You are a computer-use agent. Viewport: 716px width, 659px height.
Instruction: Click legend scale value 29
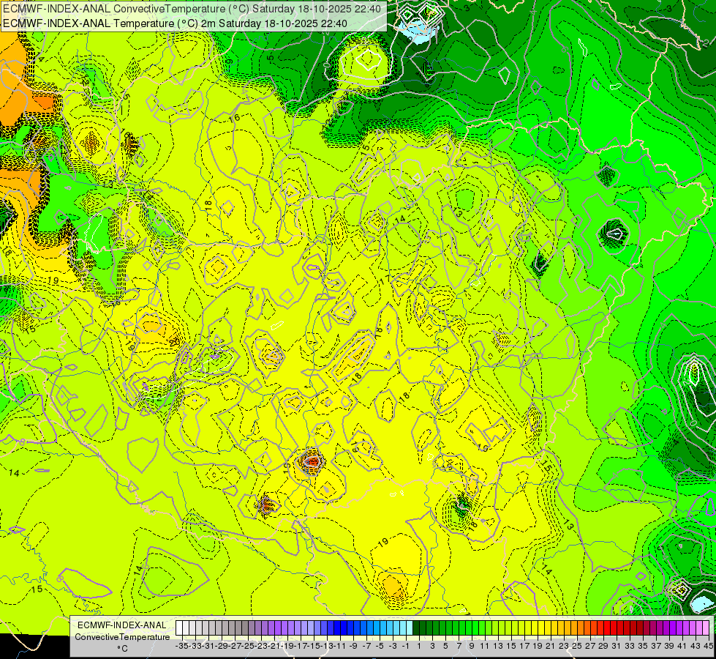[603, 647]
